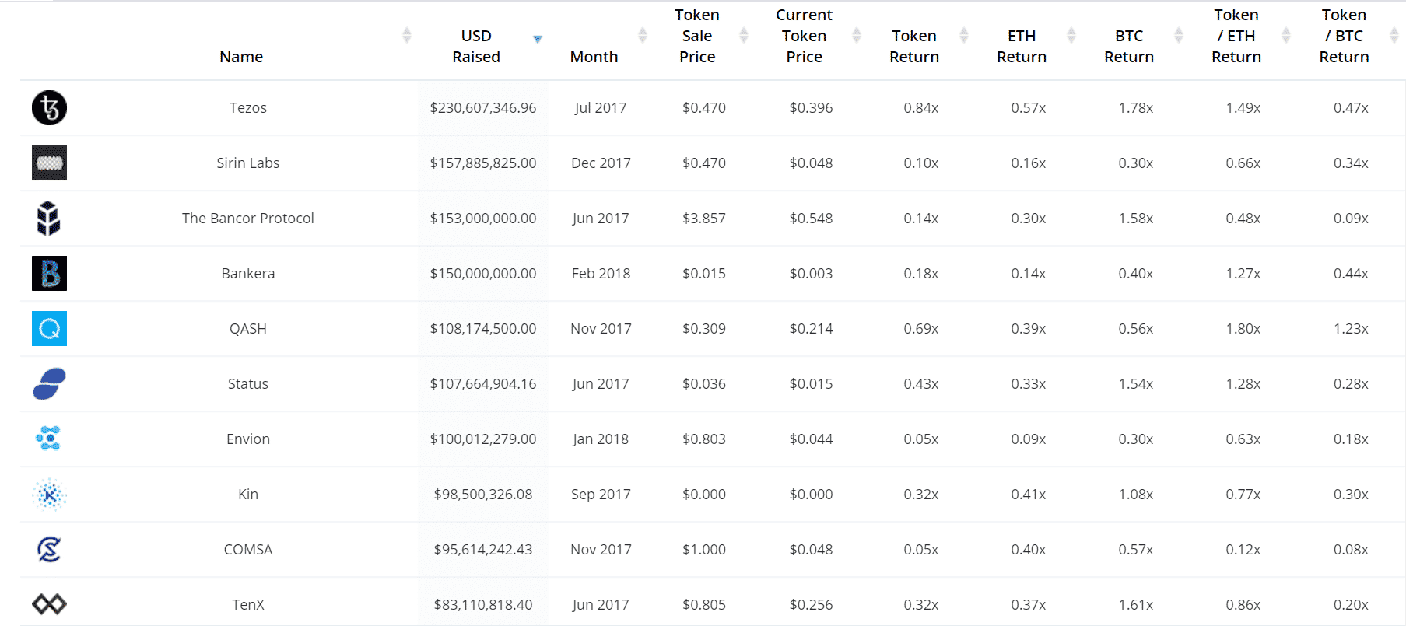The height and width of the screenshot is (626, 1406).
Task: Select the TenX name cell
Action: [x=248, y=605]
